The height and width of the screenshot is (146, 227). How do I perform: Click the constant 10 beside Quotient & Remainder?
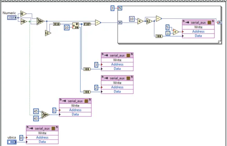pyautogui.click(x=67, y=27)
